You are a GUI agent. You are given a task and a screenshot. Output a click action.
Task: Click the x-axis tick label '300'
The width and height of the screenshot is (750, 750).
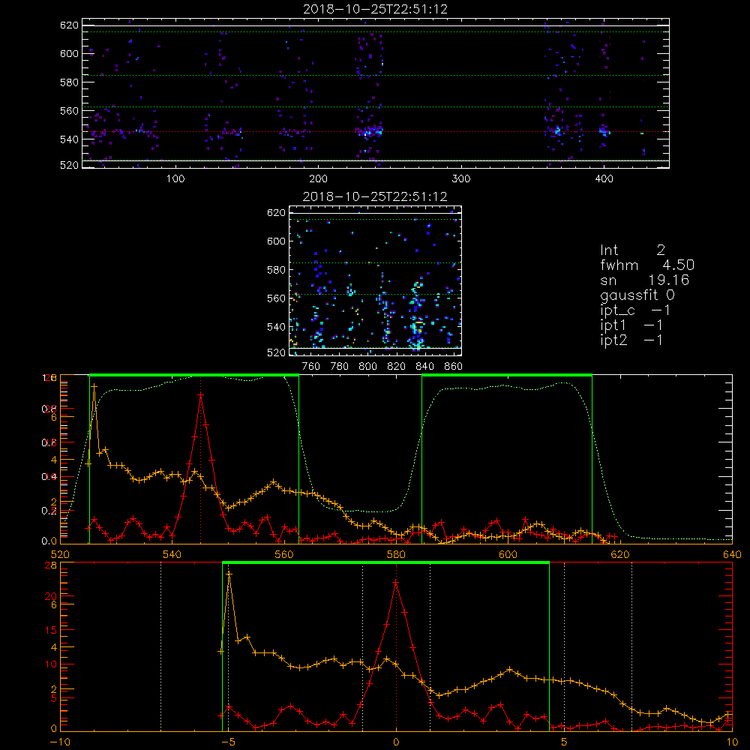461,179
